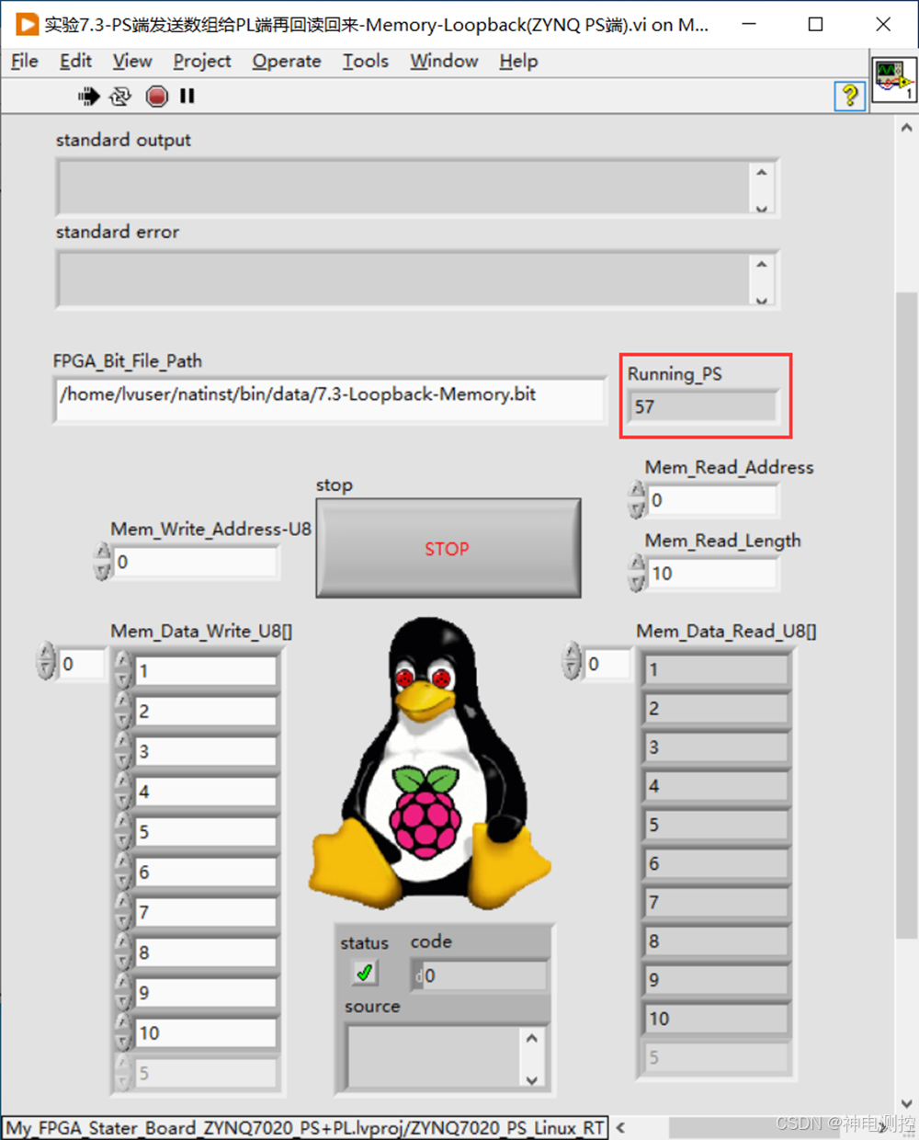Open the Edit menu
Viewport: 919px width, 1140px height.
[75, 61]
